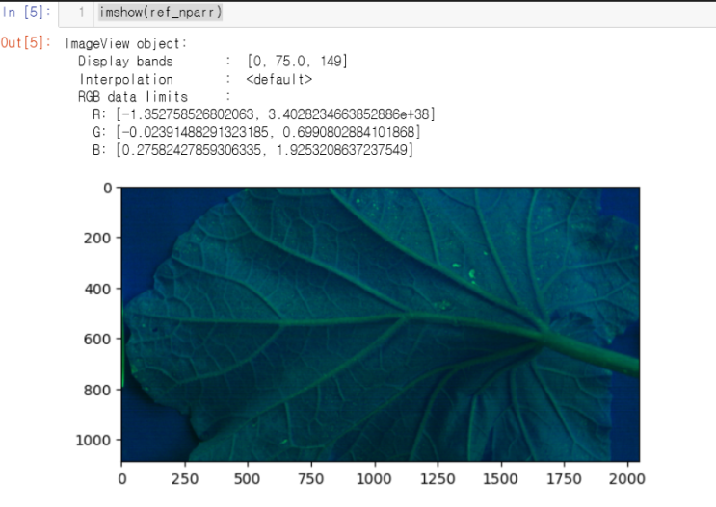The image size is (716, 507).
Task: Click the Out[5]: output prompt
Action: click(x=26, y=43)
